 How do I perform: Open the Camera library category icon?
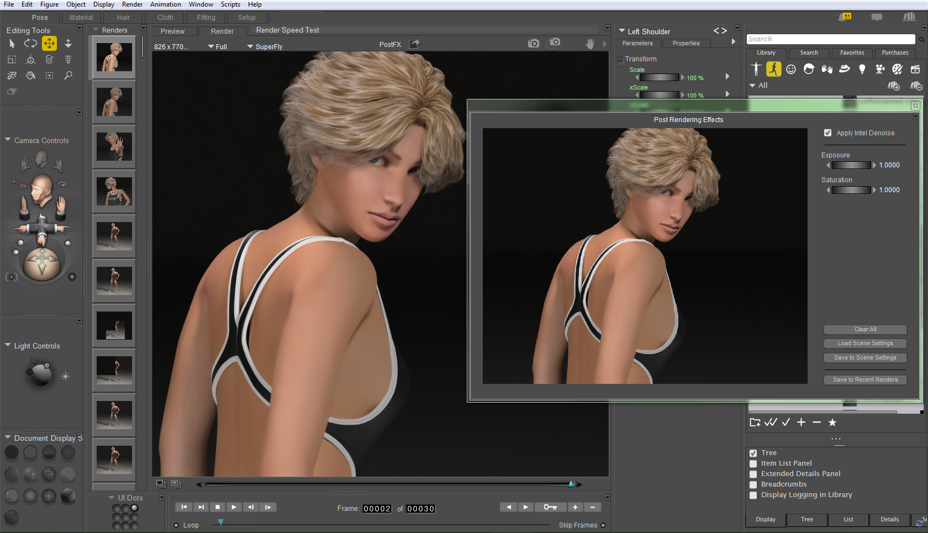point(880,69)
